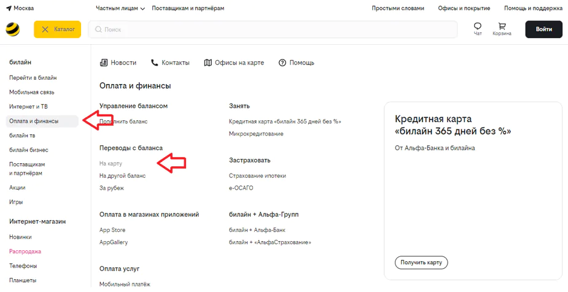Close the Каталог menu via X button
This screenshot has width=568, height=292.
tap(45, 29)
